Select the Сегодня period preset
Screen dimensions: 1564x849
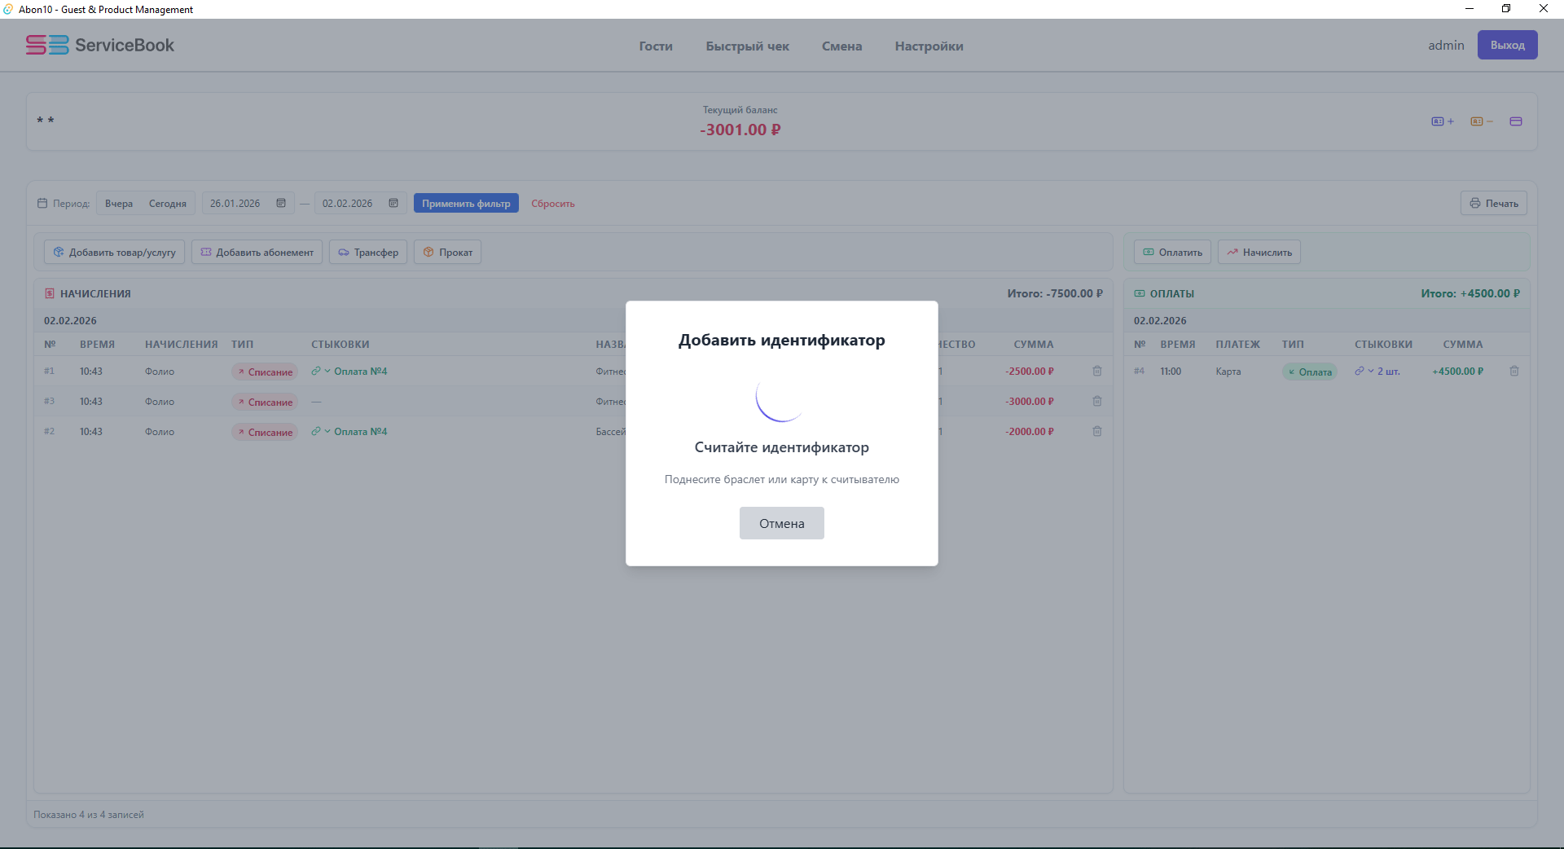click(x=168, y=204)
